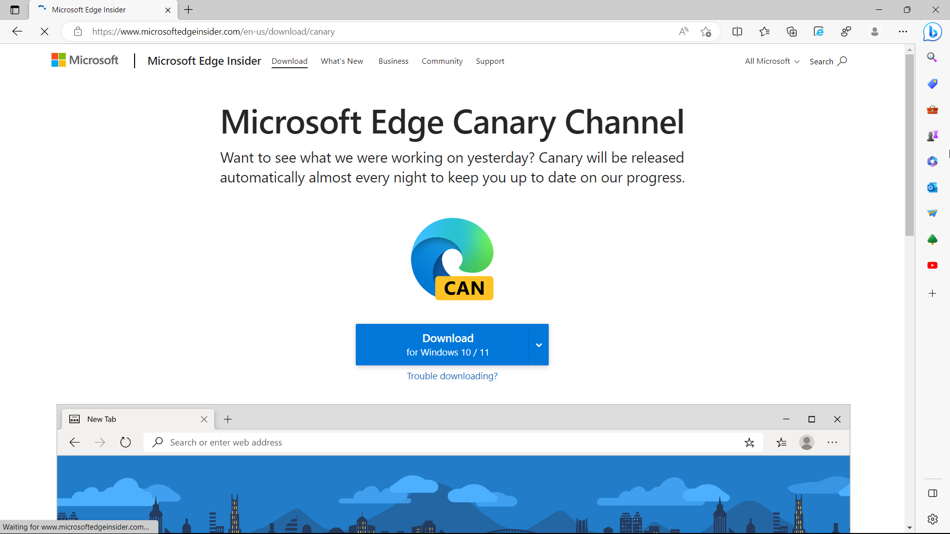Image resolution: width=950 pixels, height=534 pixels.
Task: Open the browser profile account icon
Action: pyautogui.click(x=874, y=32)
